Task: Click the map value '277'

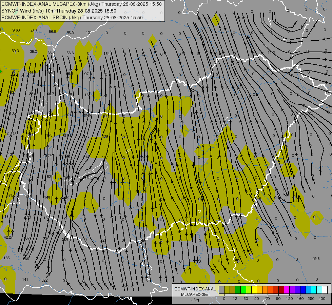Action: coord(84,240)
